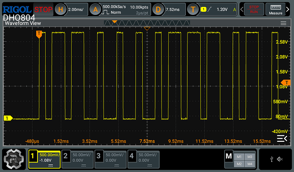Click the 2µs/pt sample interval readout

(142, 13)
